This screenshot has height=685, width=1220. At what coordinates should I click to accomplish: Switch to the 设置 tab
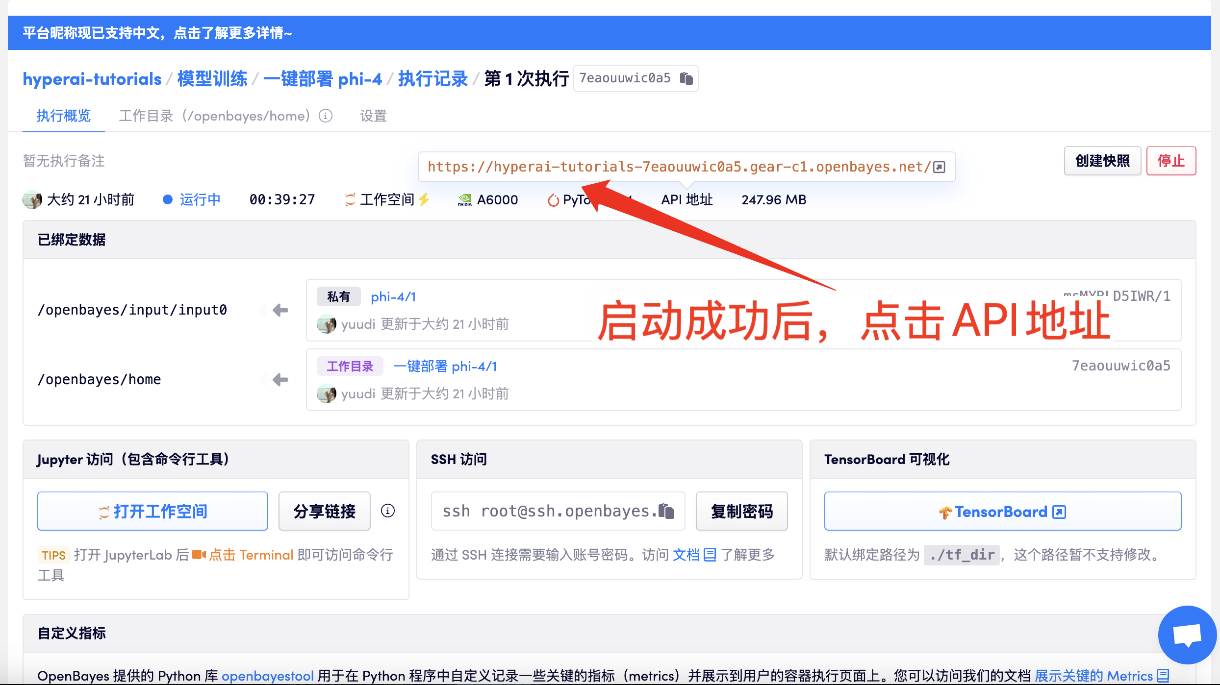pyautogui.click(x=373, y=116)
